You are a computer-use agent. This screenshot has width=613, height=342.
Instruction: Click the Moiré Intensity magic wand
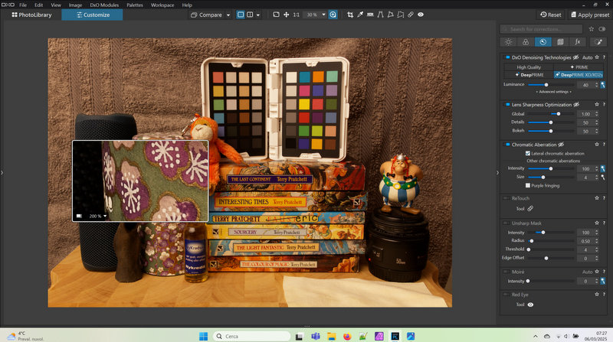[603, 281]
